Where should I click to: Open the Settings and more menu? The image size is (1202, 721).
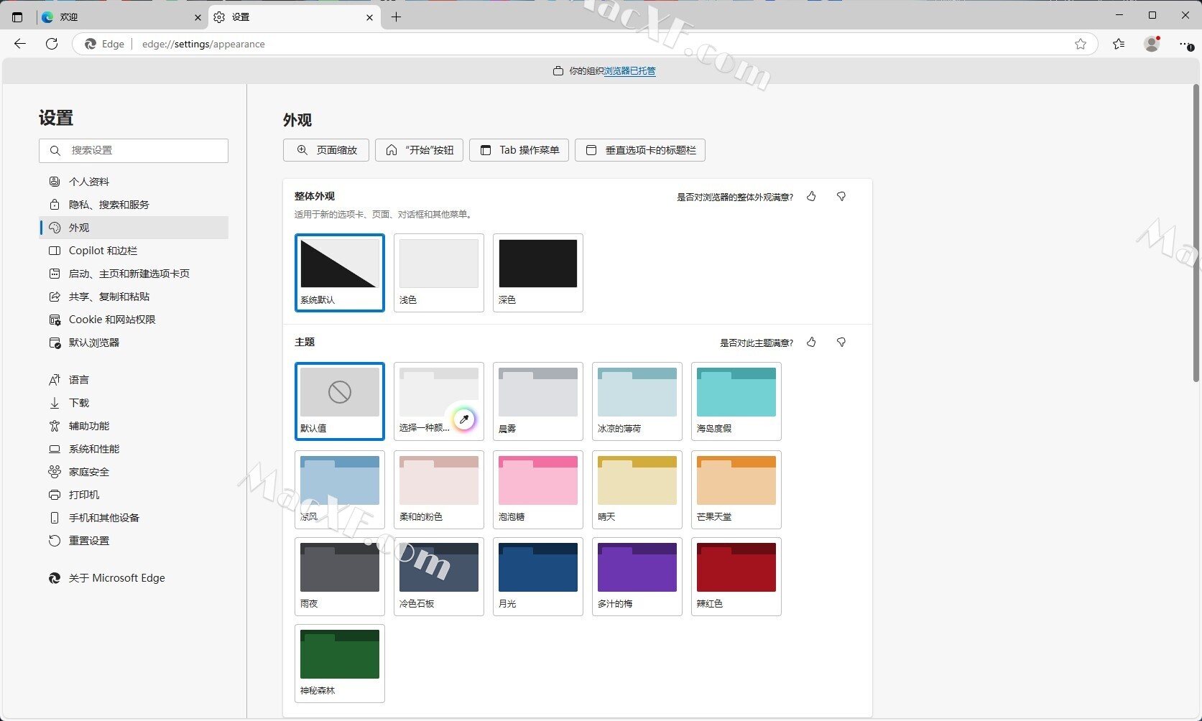click(1185, 44)
